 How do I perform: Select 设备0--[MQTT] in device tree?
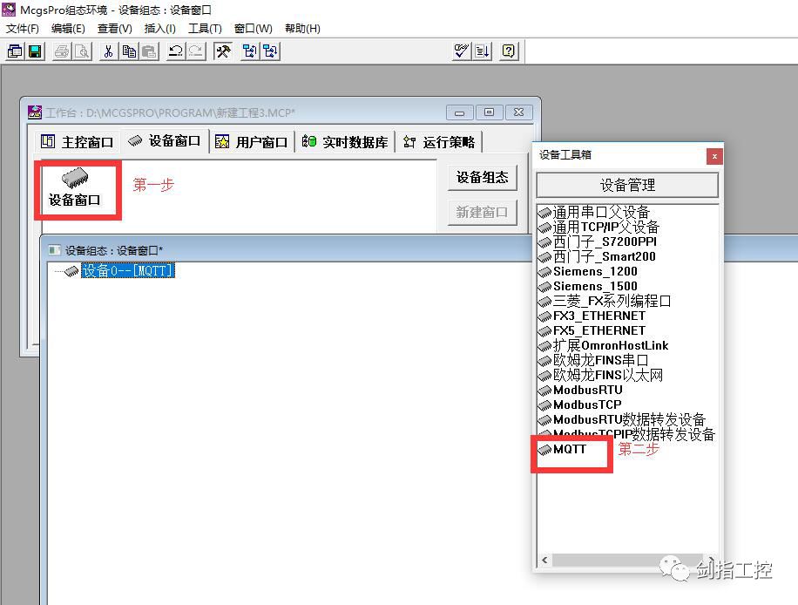(x=128, y=271)
